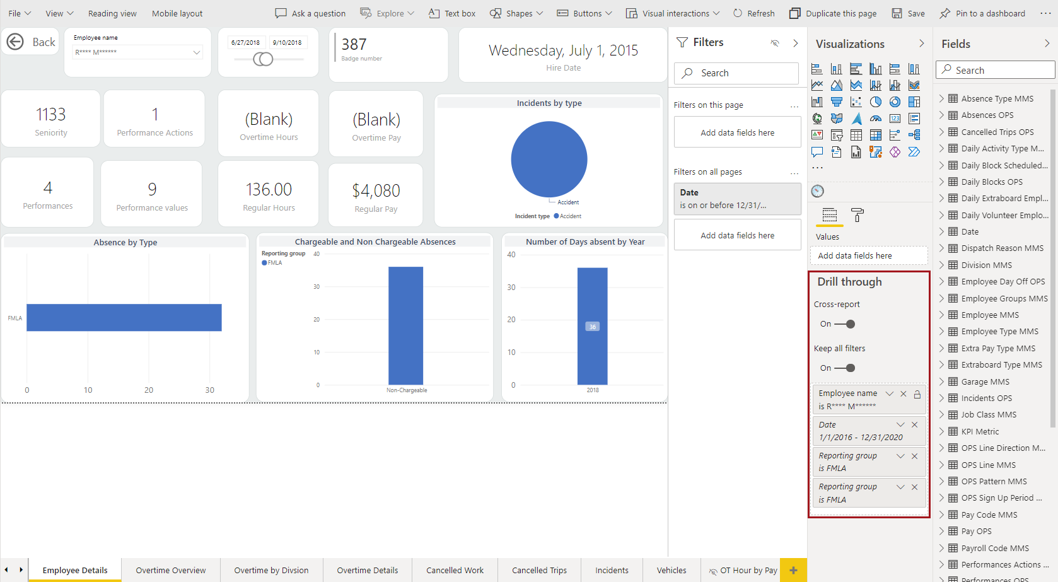Click the Refresh button

pos(754,13)
